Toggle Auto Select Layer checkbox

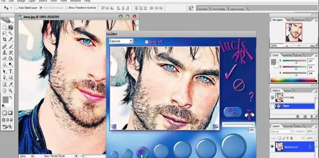point(17,8)
